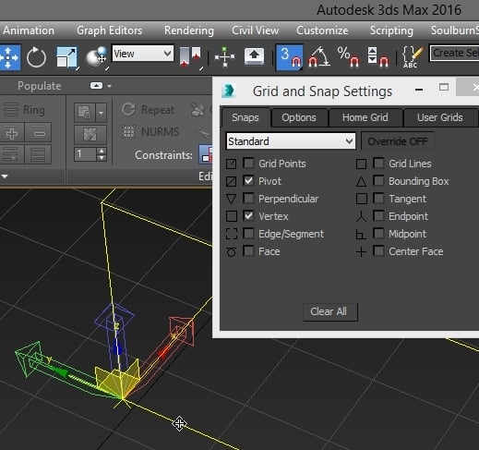Open the Graph Editors menu
Viewport: 479px width, 450px height.
pos(109,30)
